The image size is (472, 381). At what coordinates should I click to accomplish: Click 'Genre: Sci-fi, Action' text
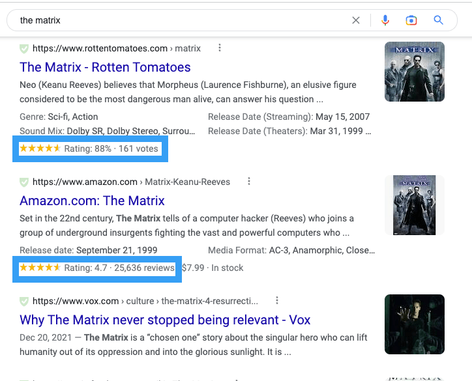click(x=59, y=117)
